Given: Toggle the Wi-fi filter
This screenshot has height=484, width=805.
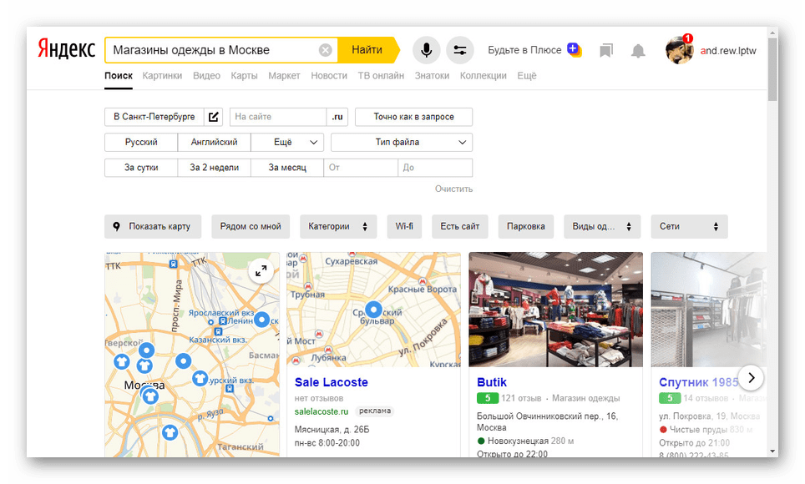Looking at the screenshot, I should point(404,226).
